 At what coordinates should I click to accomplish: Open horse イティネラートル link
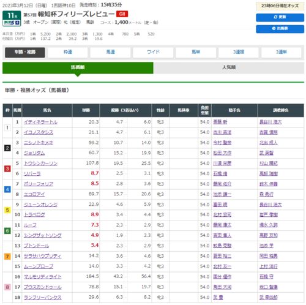click(40, 122)
